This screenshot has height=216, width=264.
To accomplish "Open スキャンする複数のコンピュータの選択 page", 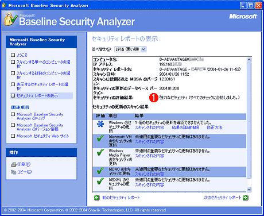I will point(43,75).
